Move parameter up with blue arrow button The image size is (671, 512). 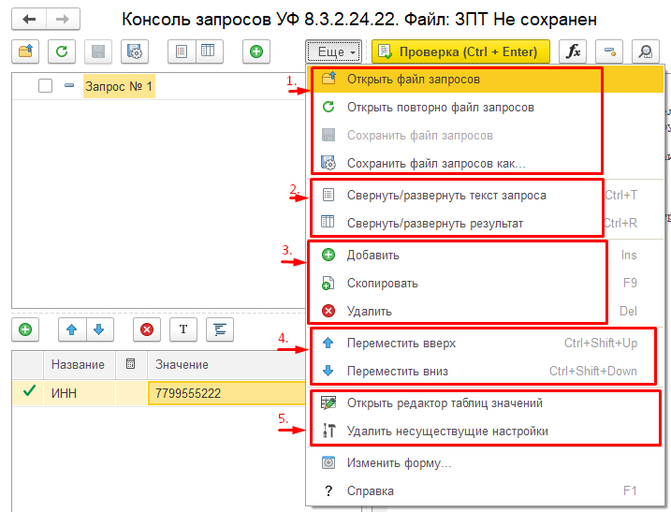click(x=72, y=329)
